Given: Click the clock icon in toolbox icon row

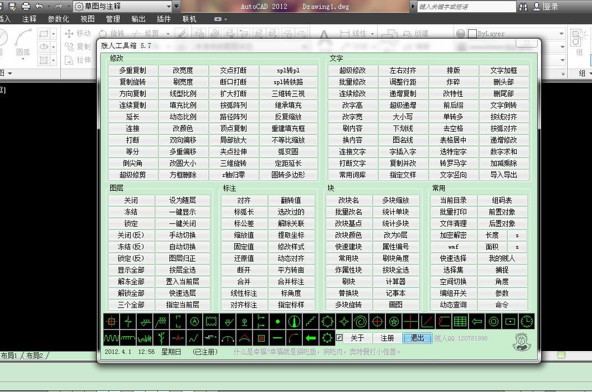Looking at the screenshot, I should [x=527, y=321].
